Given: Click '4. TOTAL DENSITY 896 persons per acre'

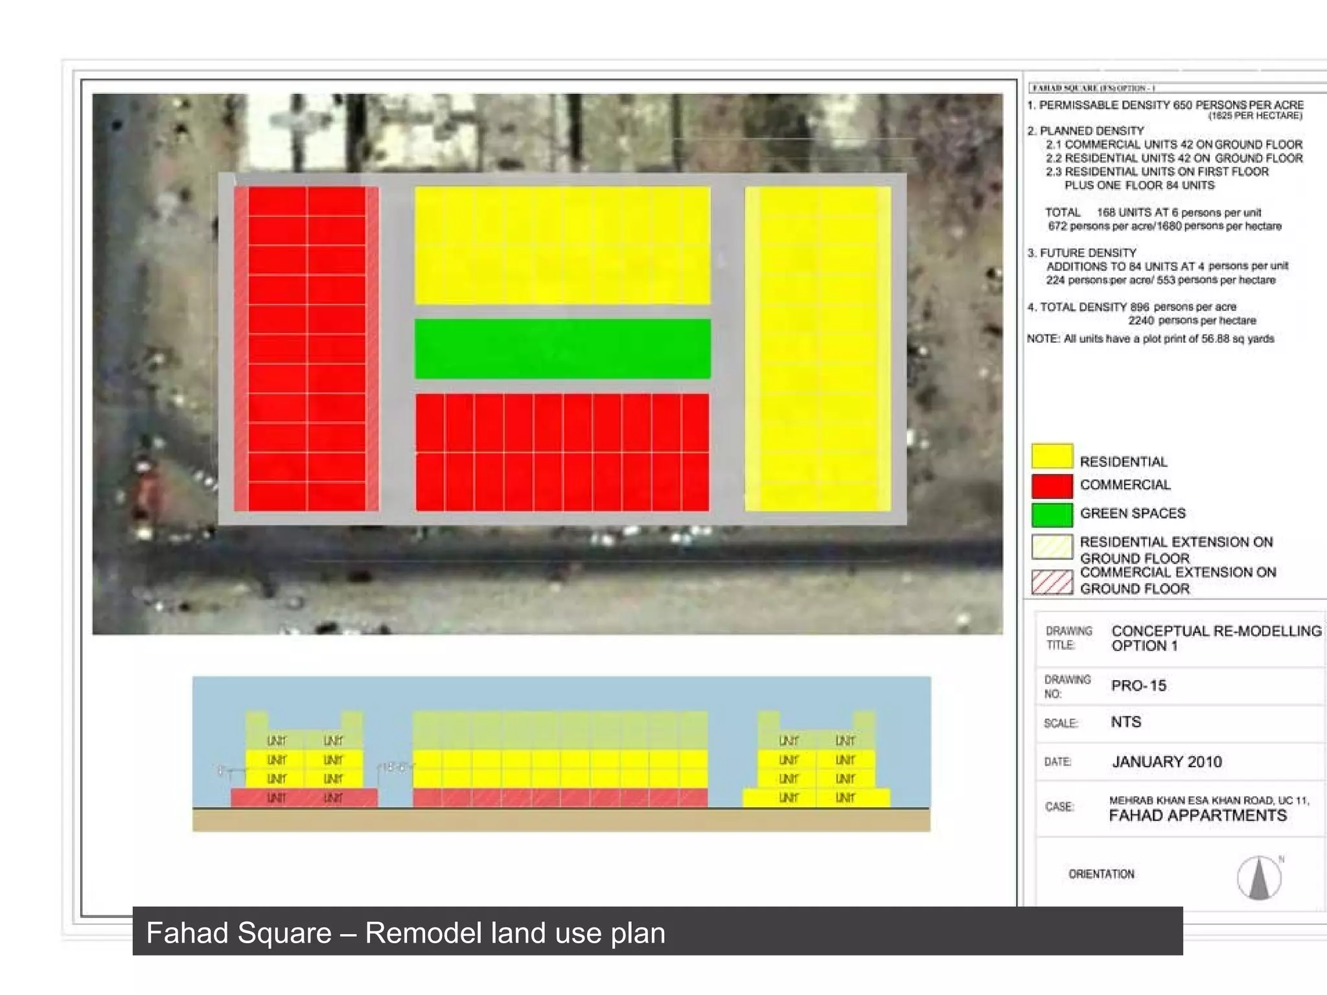Looking at the screenshot, I should [1132, 307].
